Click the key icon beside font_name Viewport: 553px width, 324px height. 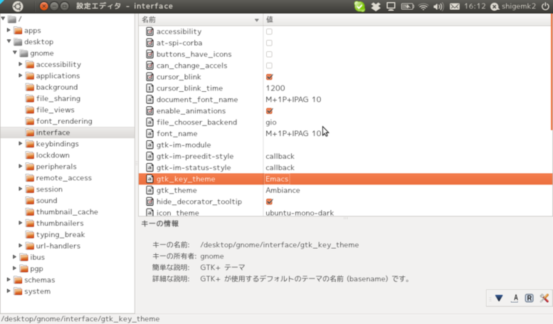[149, 134]
